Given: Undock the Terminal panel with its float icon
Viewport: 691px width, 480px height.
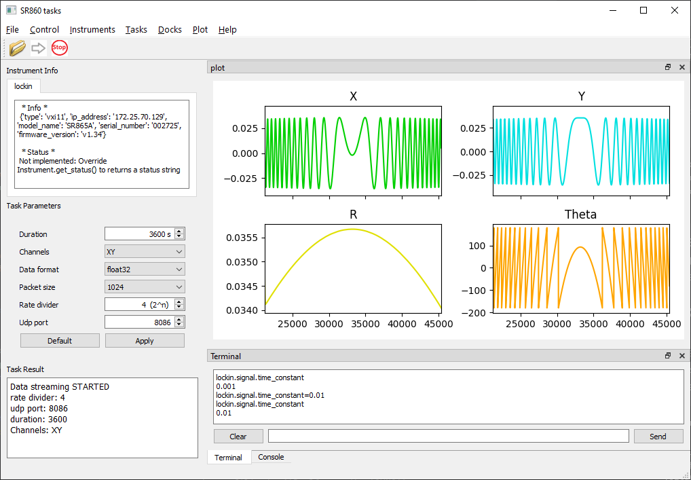Looking at the screenshot, I should 668,356.
